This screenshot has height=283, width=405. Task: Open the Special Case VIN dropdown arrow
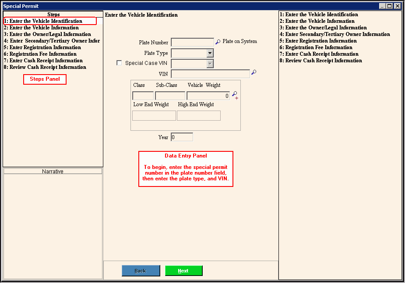click(x=210, y=64)
